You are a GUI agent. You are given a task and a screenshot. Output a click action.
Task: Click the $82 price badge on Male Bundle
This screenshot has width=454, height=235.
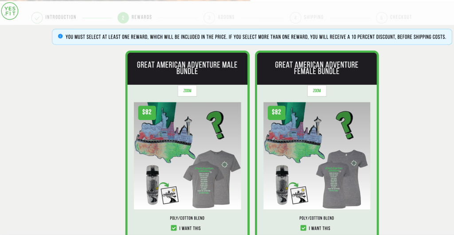(x=147, y=113)
